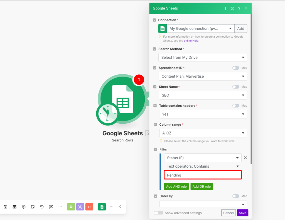Open help via the question mark icon
Screen dimensions: 285x220
click(x=239, y=8)
